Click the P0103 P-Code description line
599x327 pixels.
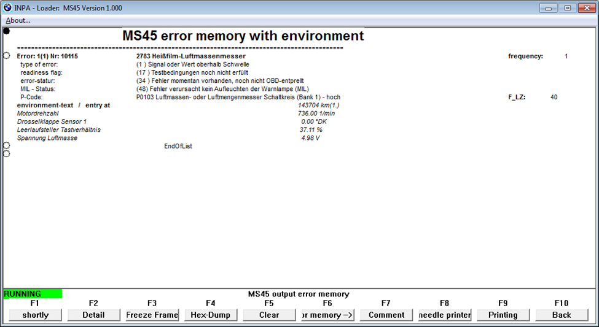238,98
